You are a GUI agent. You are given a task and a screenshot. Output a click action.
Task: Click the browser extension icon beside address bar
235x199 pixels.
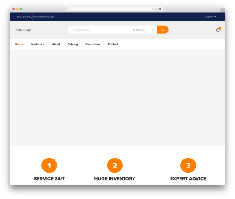tap(160, 9)
